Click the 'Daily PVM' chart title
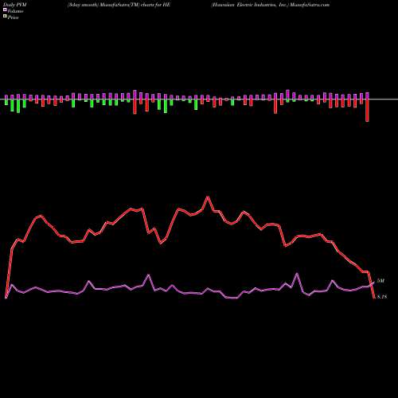 (x=14, y=5)
